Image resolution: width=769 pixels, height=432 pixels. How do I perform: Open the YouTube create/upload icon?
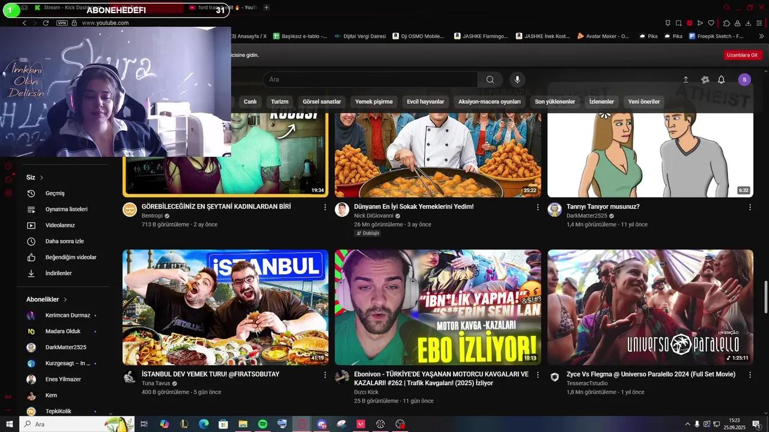[686, 80]
